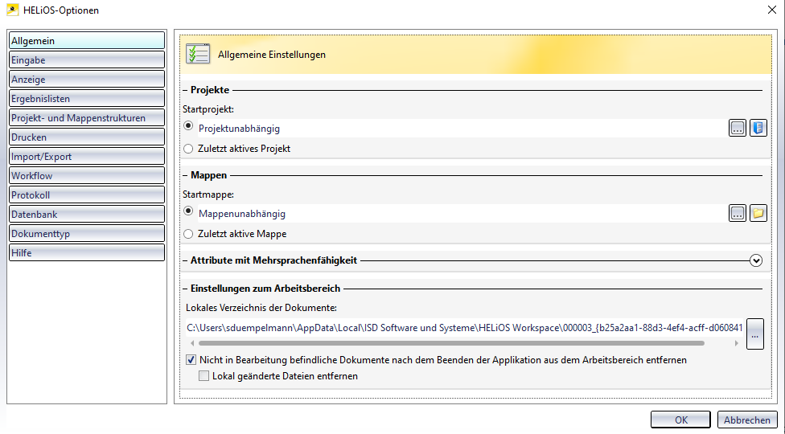Open the Protokoll settings

(x=87, y=194)
